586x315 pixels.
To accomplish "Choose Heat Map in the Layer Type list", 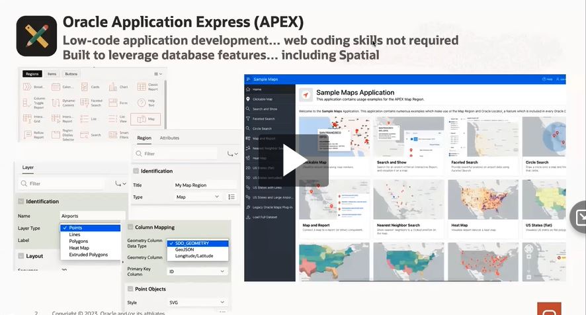I will click(91, 248).
